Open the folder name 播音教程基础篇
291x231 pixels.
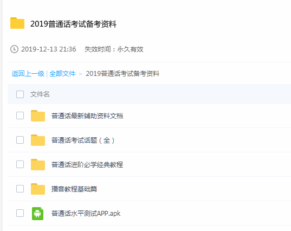pos(74,189)
